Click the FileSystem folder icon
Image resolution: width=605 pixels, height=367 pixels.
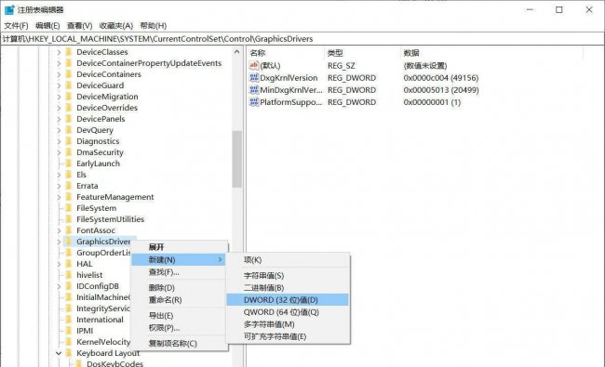click(x=69, y=208)
